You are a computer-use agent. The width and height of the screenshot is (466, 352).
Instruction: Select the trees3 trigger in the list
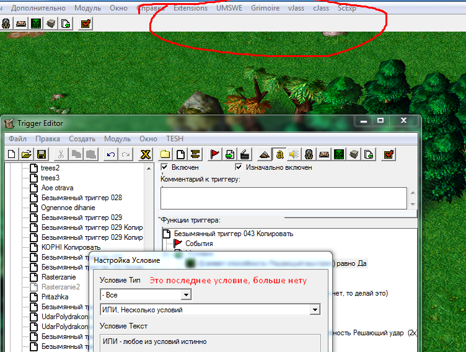(50, 178)
